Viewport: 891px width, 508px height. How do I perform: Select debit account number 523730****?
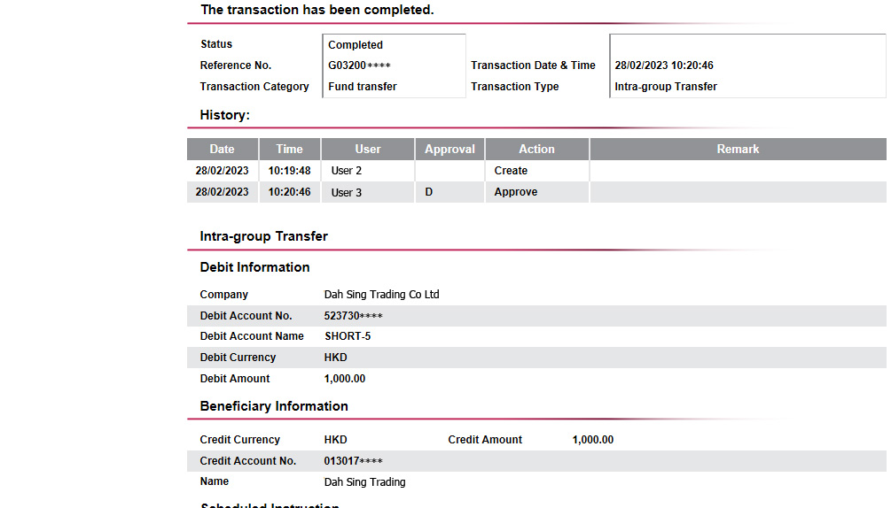click(x=354, y=316)
